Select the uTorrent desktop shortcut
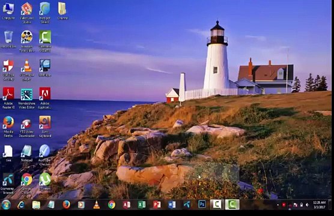The image size is (334, 216). coord(45,182)
